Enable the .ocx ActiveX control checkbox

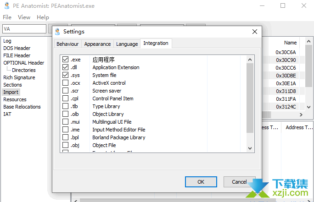click(x=65, y=83)
